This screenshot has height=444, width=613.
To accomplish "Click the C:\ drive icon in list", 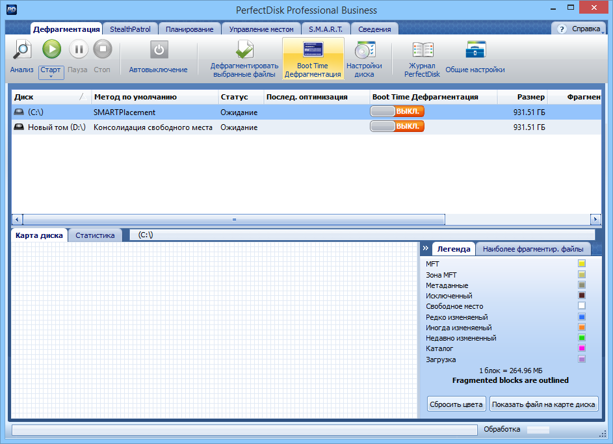I will coord(19,112).
